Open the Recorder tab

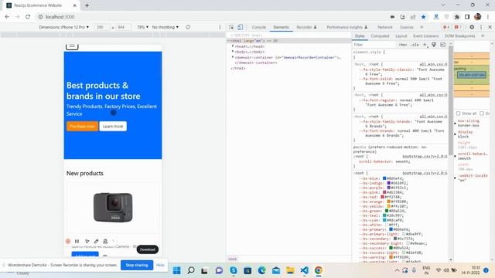[x=306, y=27]
